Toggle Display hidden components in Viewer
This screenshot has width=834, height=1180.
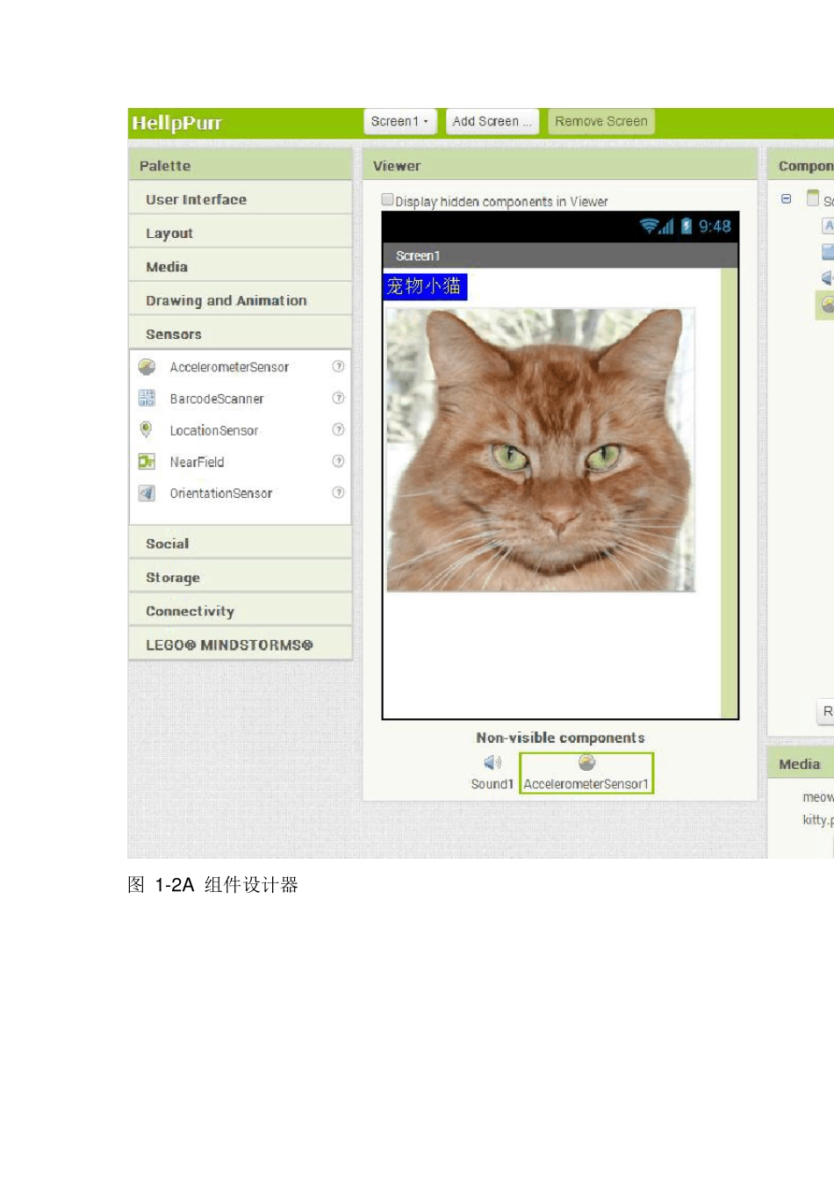coord(387,200)
